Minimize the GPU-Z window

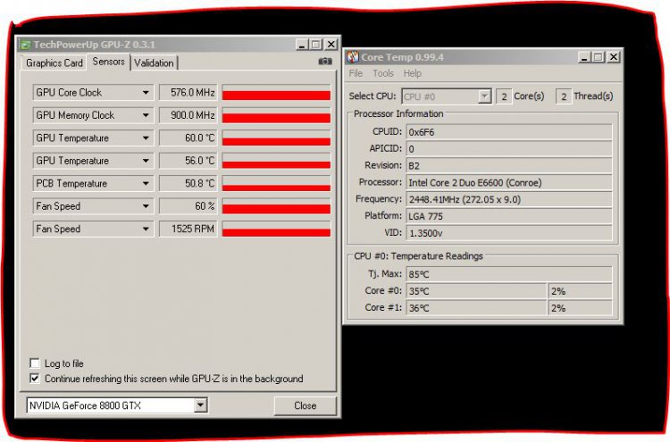[302, 45]
